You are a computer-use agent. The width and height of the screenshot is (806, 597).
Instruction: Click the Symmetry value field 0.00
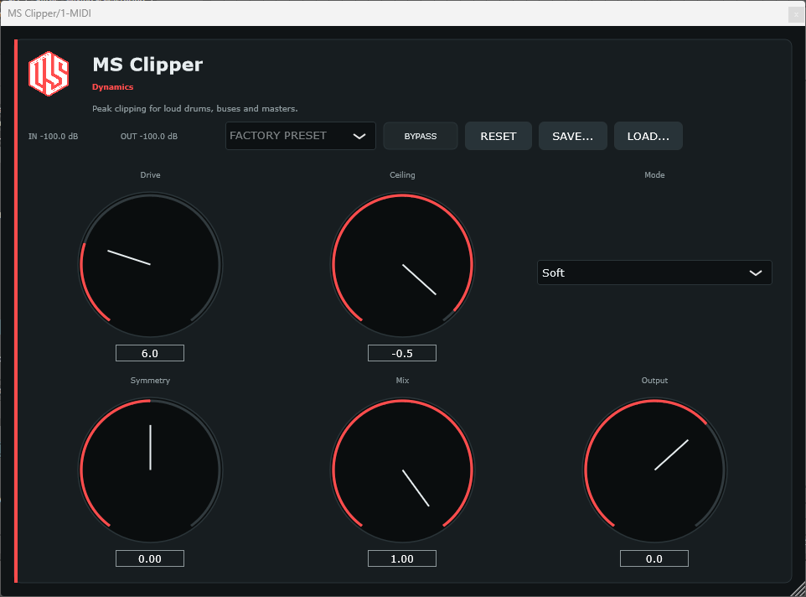pos(150,559)
